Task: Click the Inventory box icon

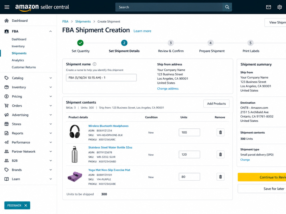Action: pyautogui.click(x=7, y=87)
